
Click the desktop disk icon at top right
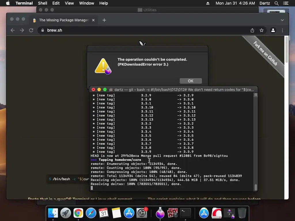tap(276, 11)
